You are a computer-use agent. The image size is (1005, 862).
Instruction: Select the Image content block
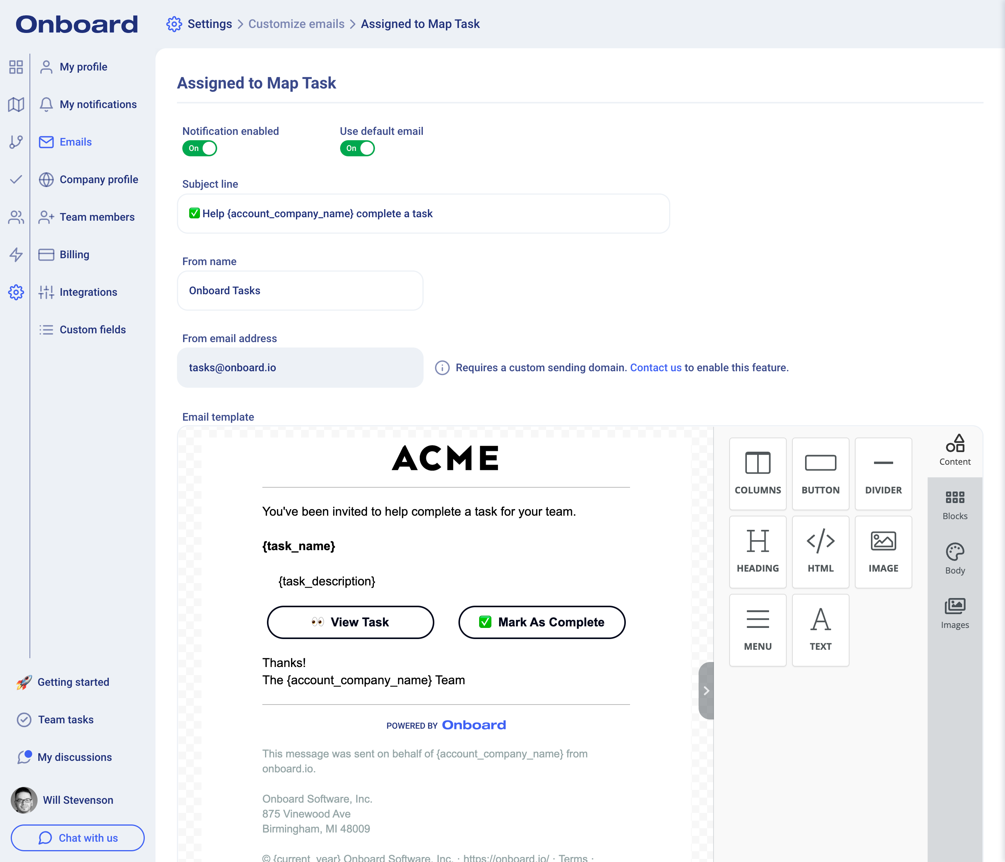click(883, 552)
